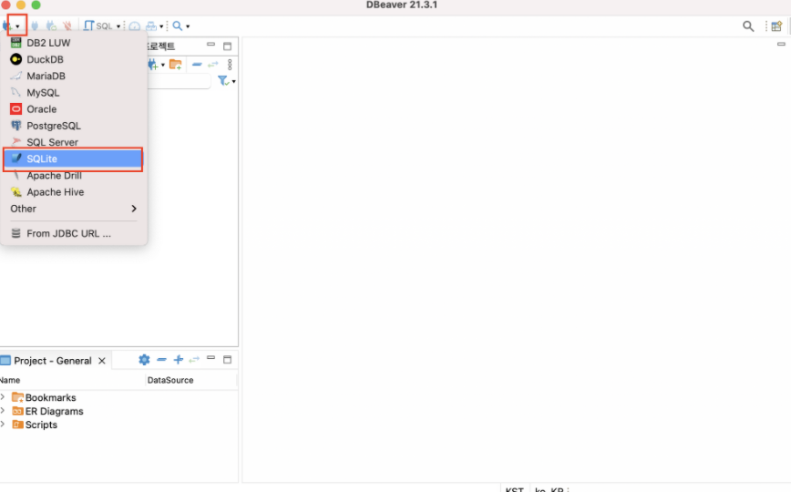Expand the ER Diagrams tree node
791x492 pixels.
pos(3,411)
